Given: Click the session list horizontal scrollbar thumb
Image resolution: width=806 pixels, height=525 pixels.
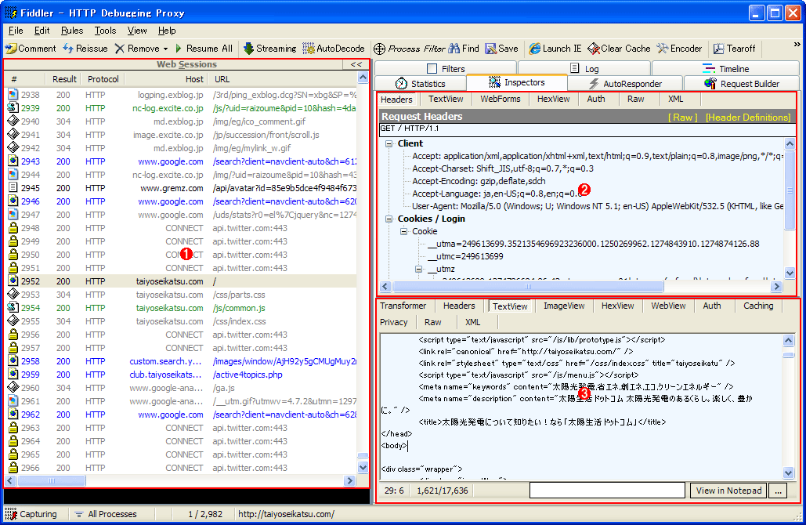Looking at the screenshot, I should click(52, 481).
